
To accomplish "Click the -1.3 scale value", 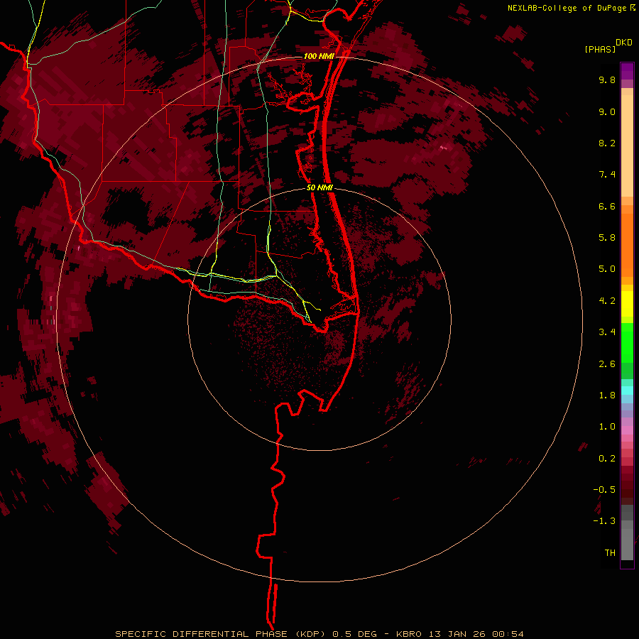I will coord(604,521).
